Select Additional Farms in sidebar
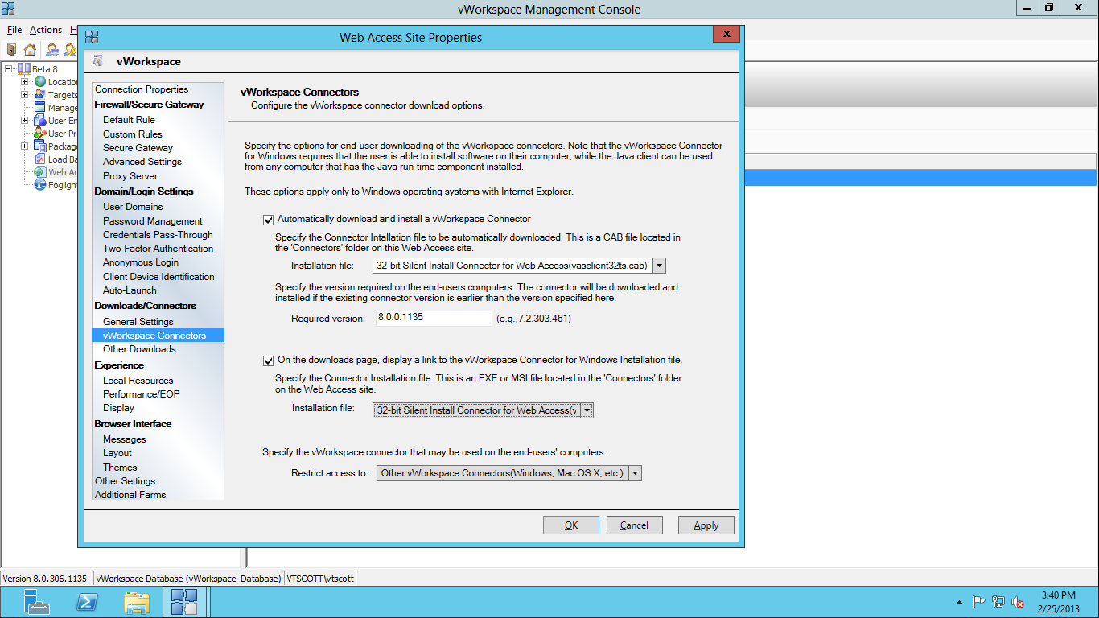This screenshot has height=618, width=1099. click(130, 495)
